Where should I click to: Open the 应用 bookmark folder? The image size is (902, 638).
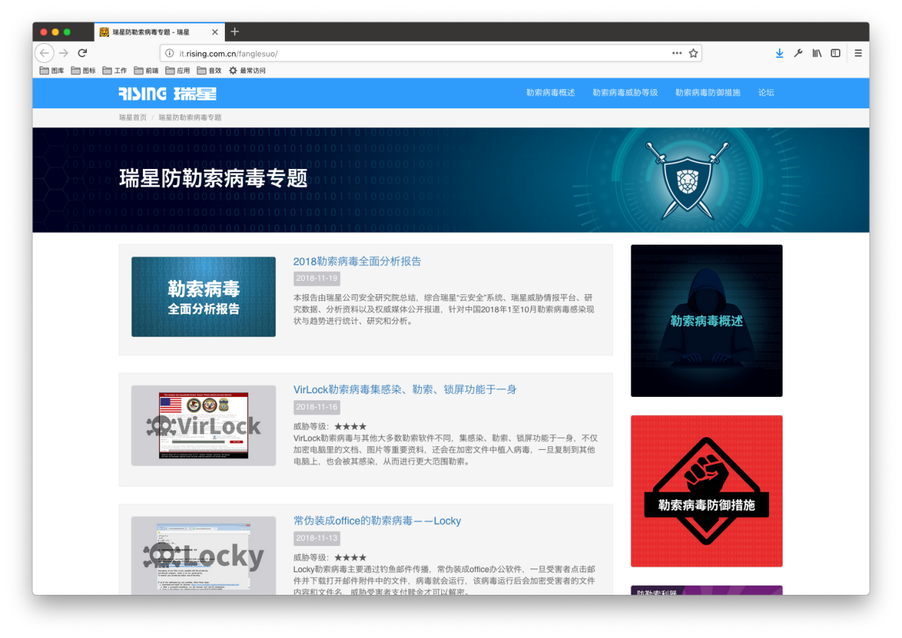pyautogui.click(x=178, y=71)
